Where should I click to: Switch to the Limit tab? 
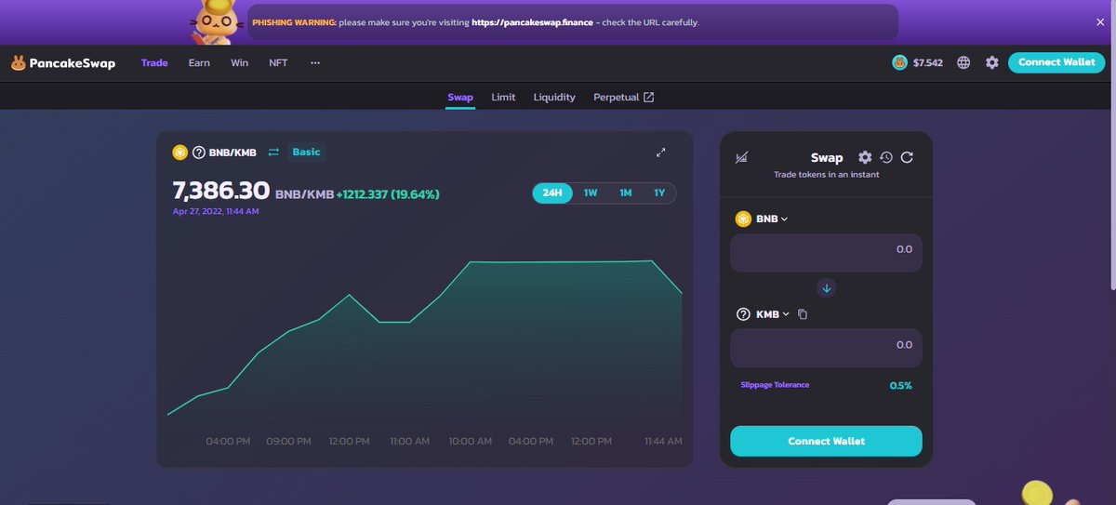point(503,97)
